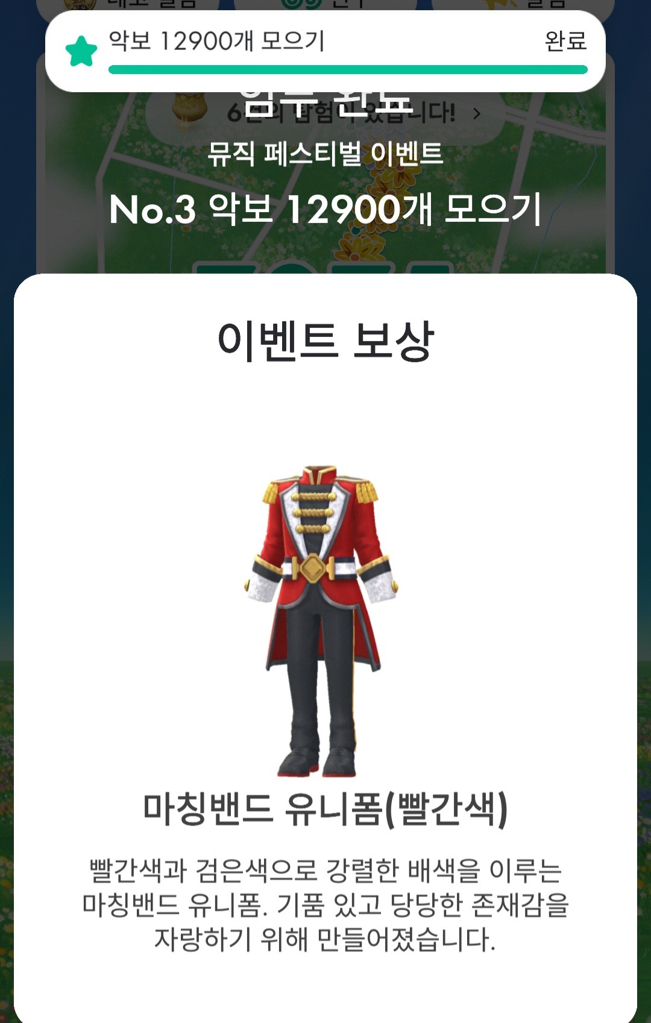
Task: Click the green mission progress bar
Action: tap(348, 69)
